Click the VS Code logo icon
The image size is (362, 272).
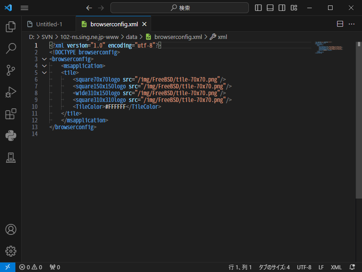[8, 8]
